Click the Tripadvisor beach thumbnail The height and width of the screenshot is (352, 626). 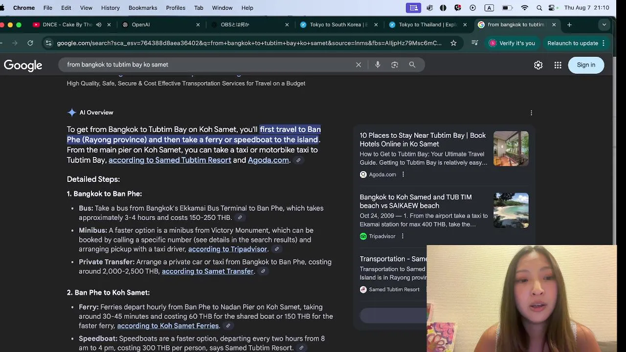coord(511,210)
